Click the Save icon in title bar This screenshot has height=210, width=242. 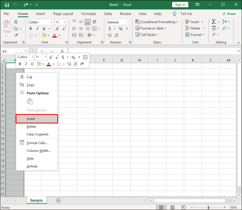(7, 5)
